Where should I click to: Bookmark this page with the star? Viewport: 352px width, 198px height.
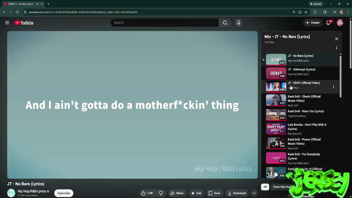pyautogui.click(x=306, y=12)
